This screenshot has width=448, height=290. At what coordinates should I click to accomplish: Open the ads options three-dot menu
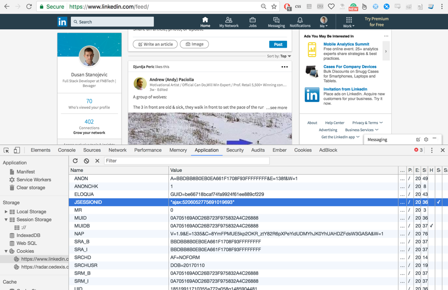386,36
